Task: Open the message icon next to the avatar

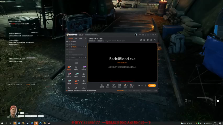Action: [x=140, y=35]
